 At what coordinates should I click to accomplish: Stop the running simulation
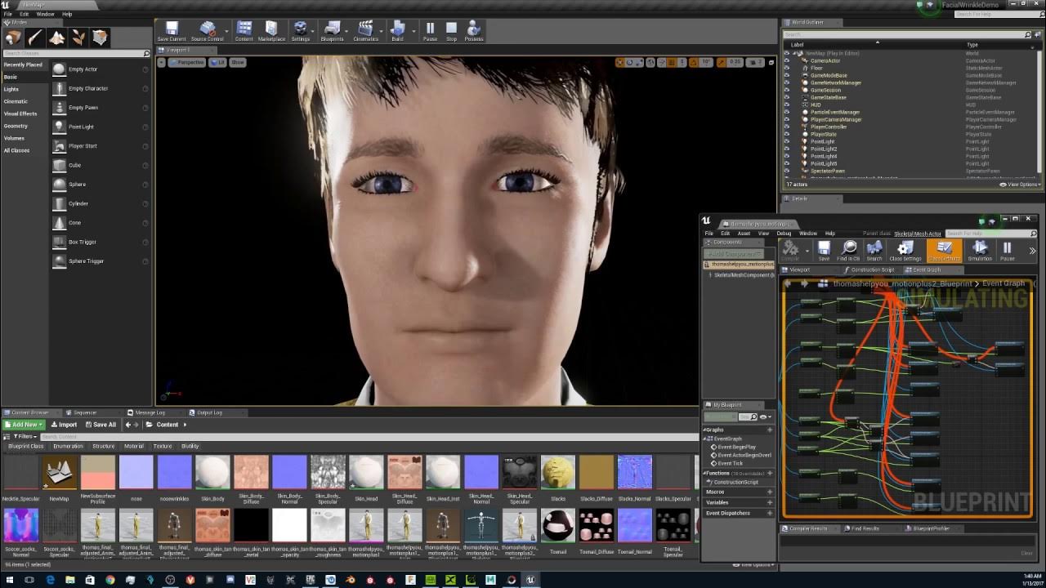[x=451, y=31]
